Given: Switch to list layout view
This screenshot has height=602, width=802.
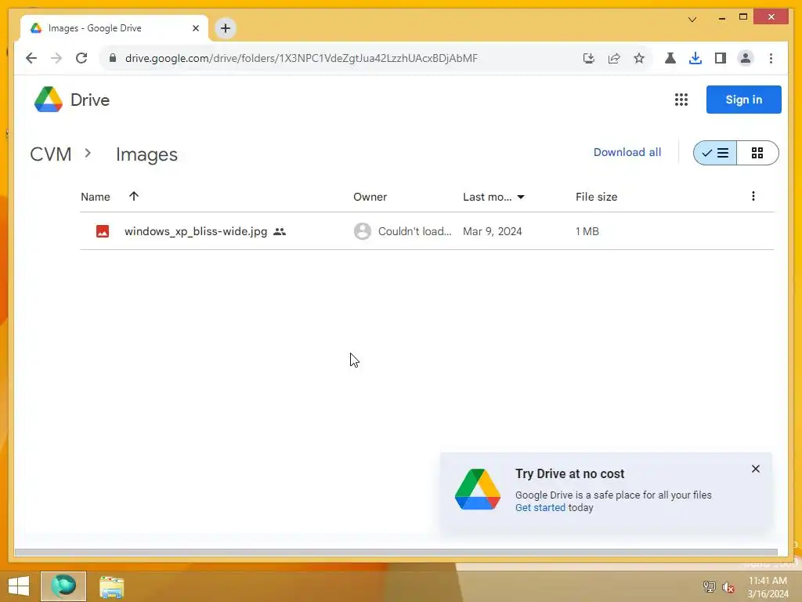Looking at the screenshot, I should coord(715,153).
